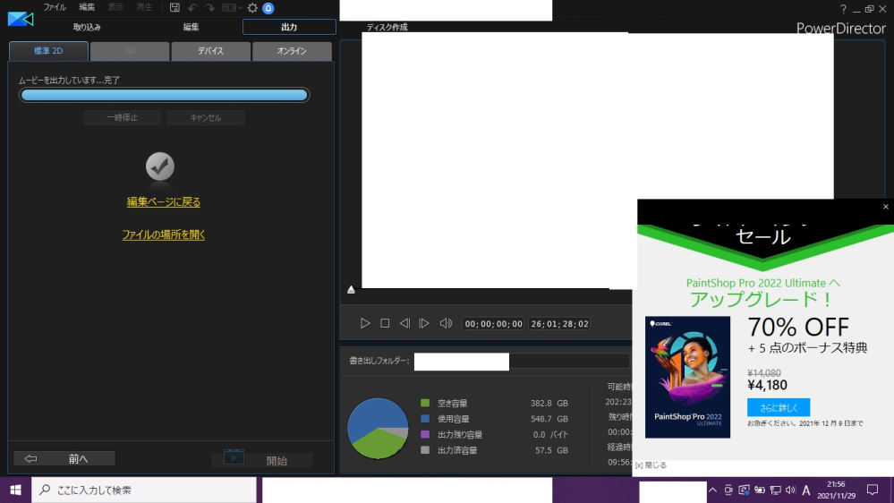Click the preview scrubber position marker
Screen dimensions: 894x503
[x=351, y=290]
